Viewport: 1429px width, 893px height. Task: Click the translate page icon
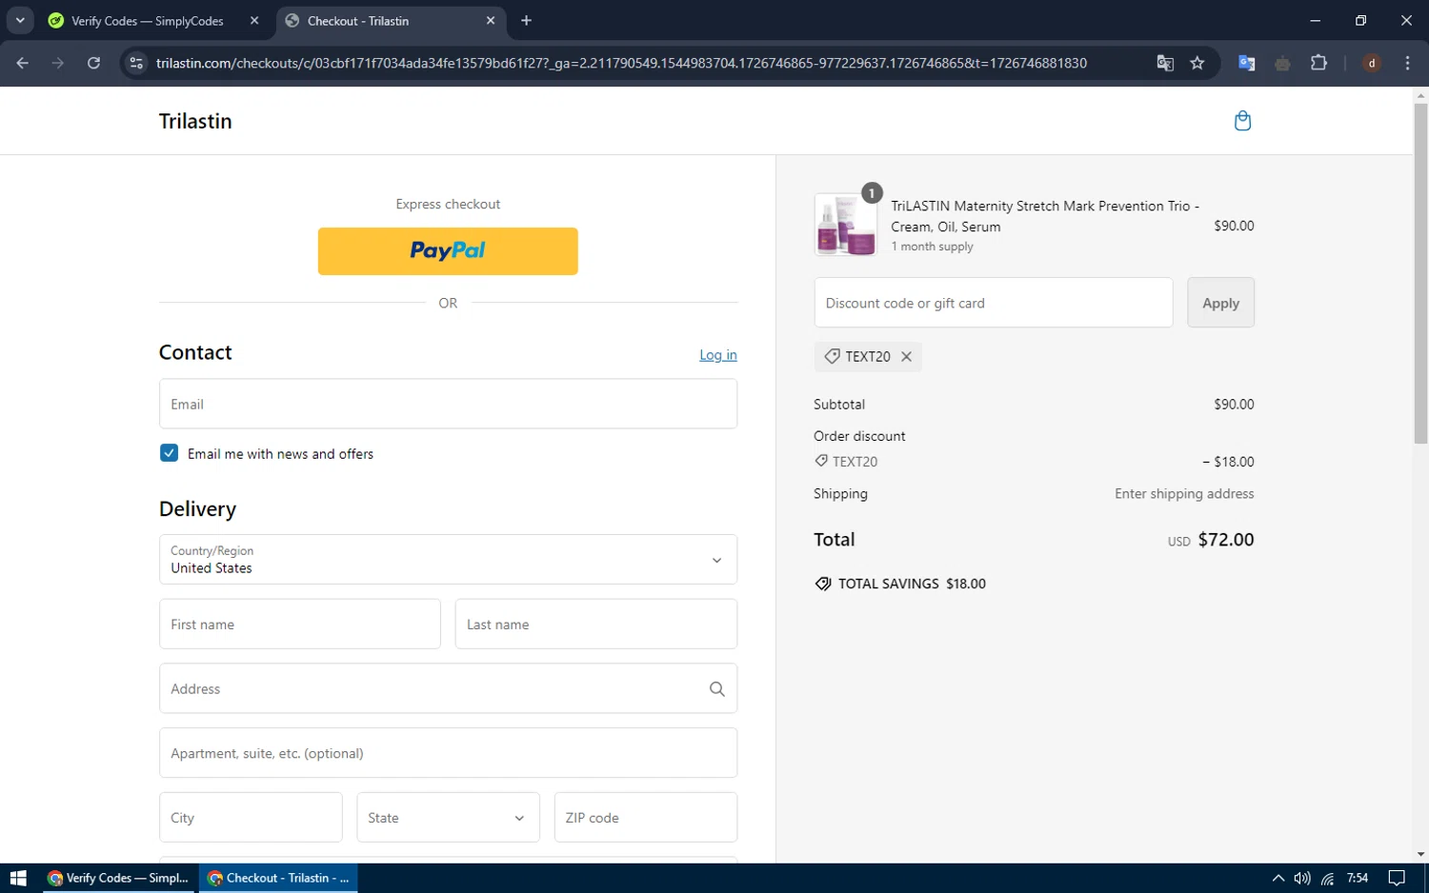(1164, 63)
